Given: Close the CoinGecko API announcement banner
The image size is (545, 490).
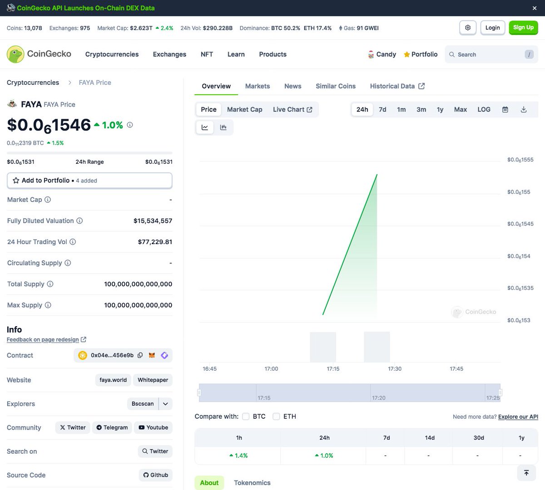Looking at the screenshot, I should coord(535,8).
